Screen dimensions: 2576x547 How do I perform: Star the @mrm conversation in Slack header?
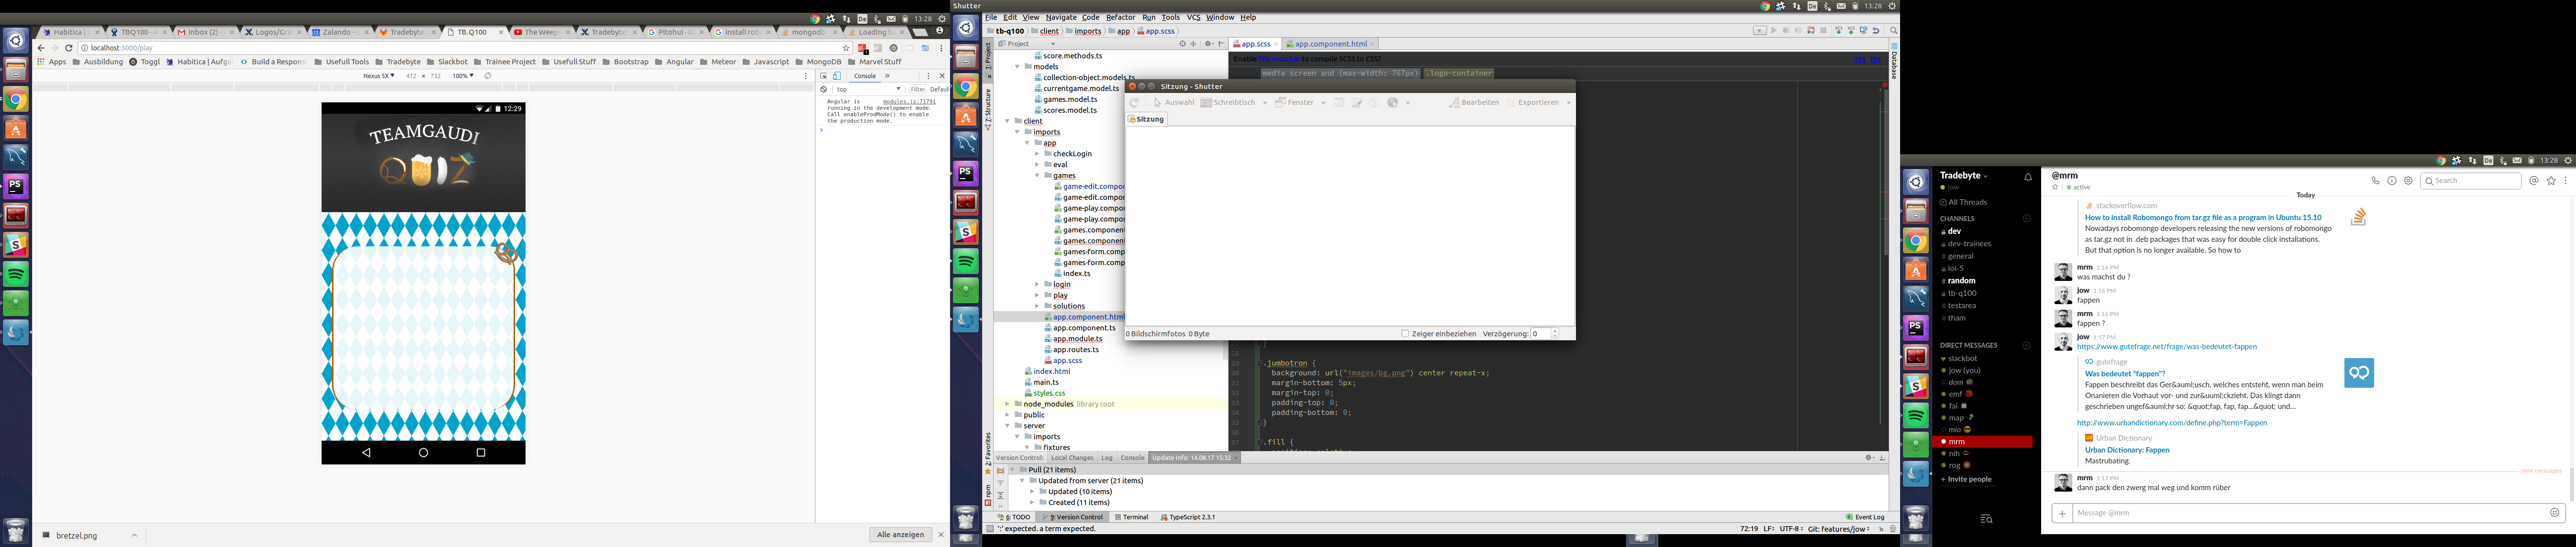tap(2055, 187)
